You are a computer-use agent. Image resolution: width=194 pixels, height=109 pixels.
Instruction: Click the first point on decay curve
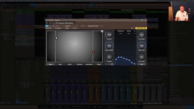(116, 59)
